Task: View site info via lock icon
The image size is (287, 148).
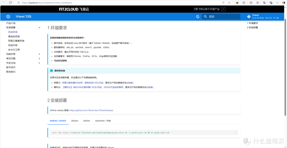Action: tap(18, 3)
